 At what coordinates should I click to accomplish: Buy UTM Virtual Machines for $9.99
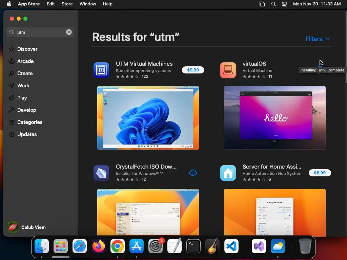193,70
